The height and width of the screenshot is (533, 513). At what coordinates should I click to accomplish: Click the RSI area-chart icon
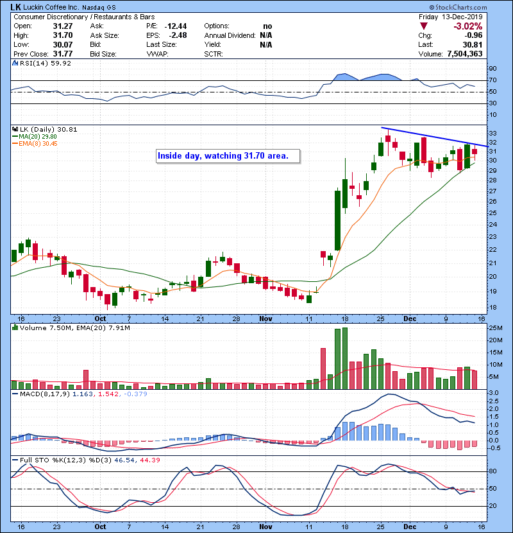pos(15,63)
